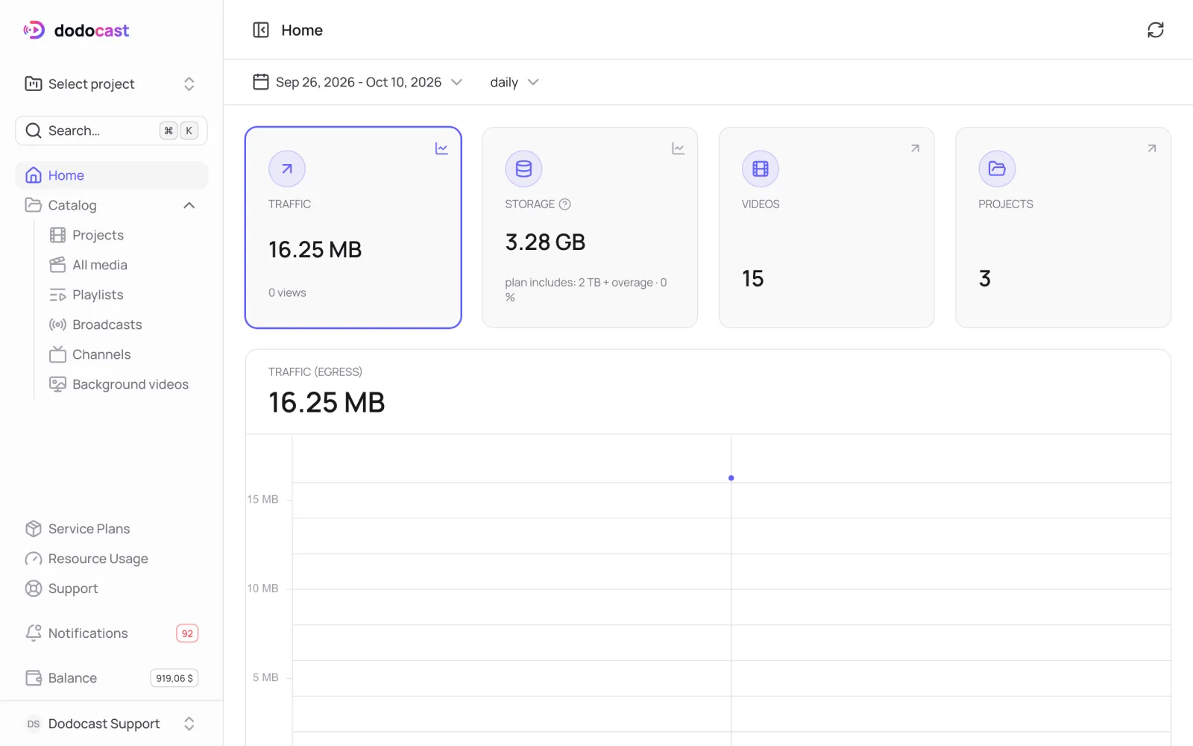Select the Traffic 16.25 MB card

tap(353, 228)
